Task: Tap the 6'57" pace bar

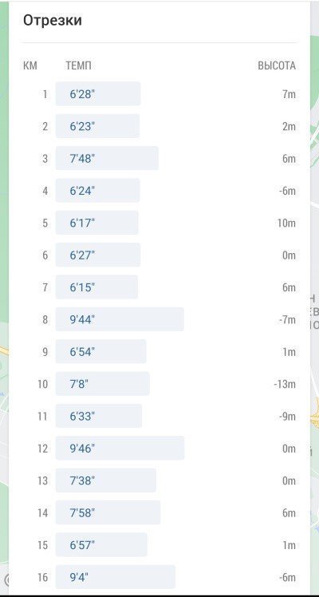Action: [101, 545]
